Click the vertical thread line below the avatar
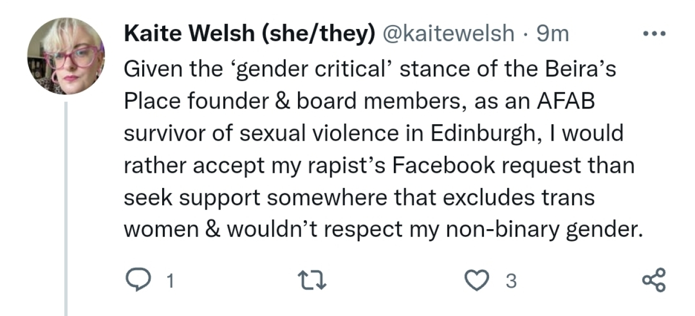 click(x=66, y=211)
